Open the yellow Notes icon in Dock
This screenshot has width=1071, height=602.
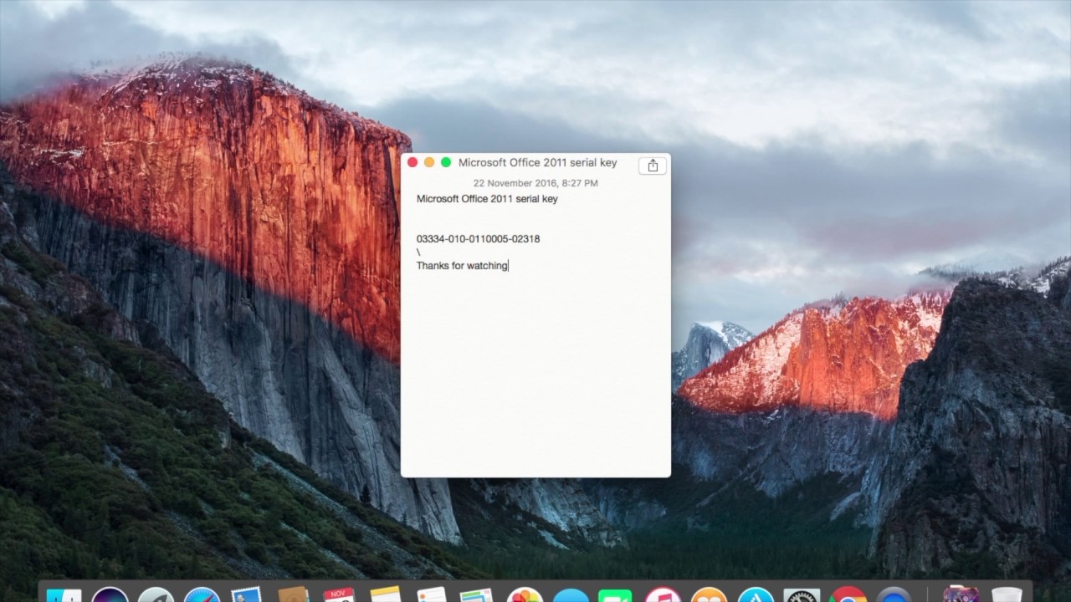coord(386,594)
